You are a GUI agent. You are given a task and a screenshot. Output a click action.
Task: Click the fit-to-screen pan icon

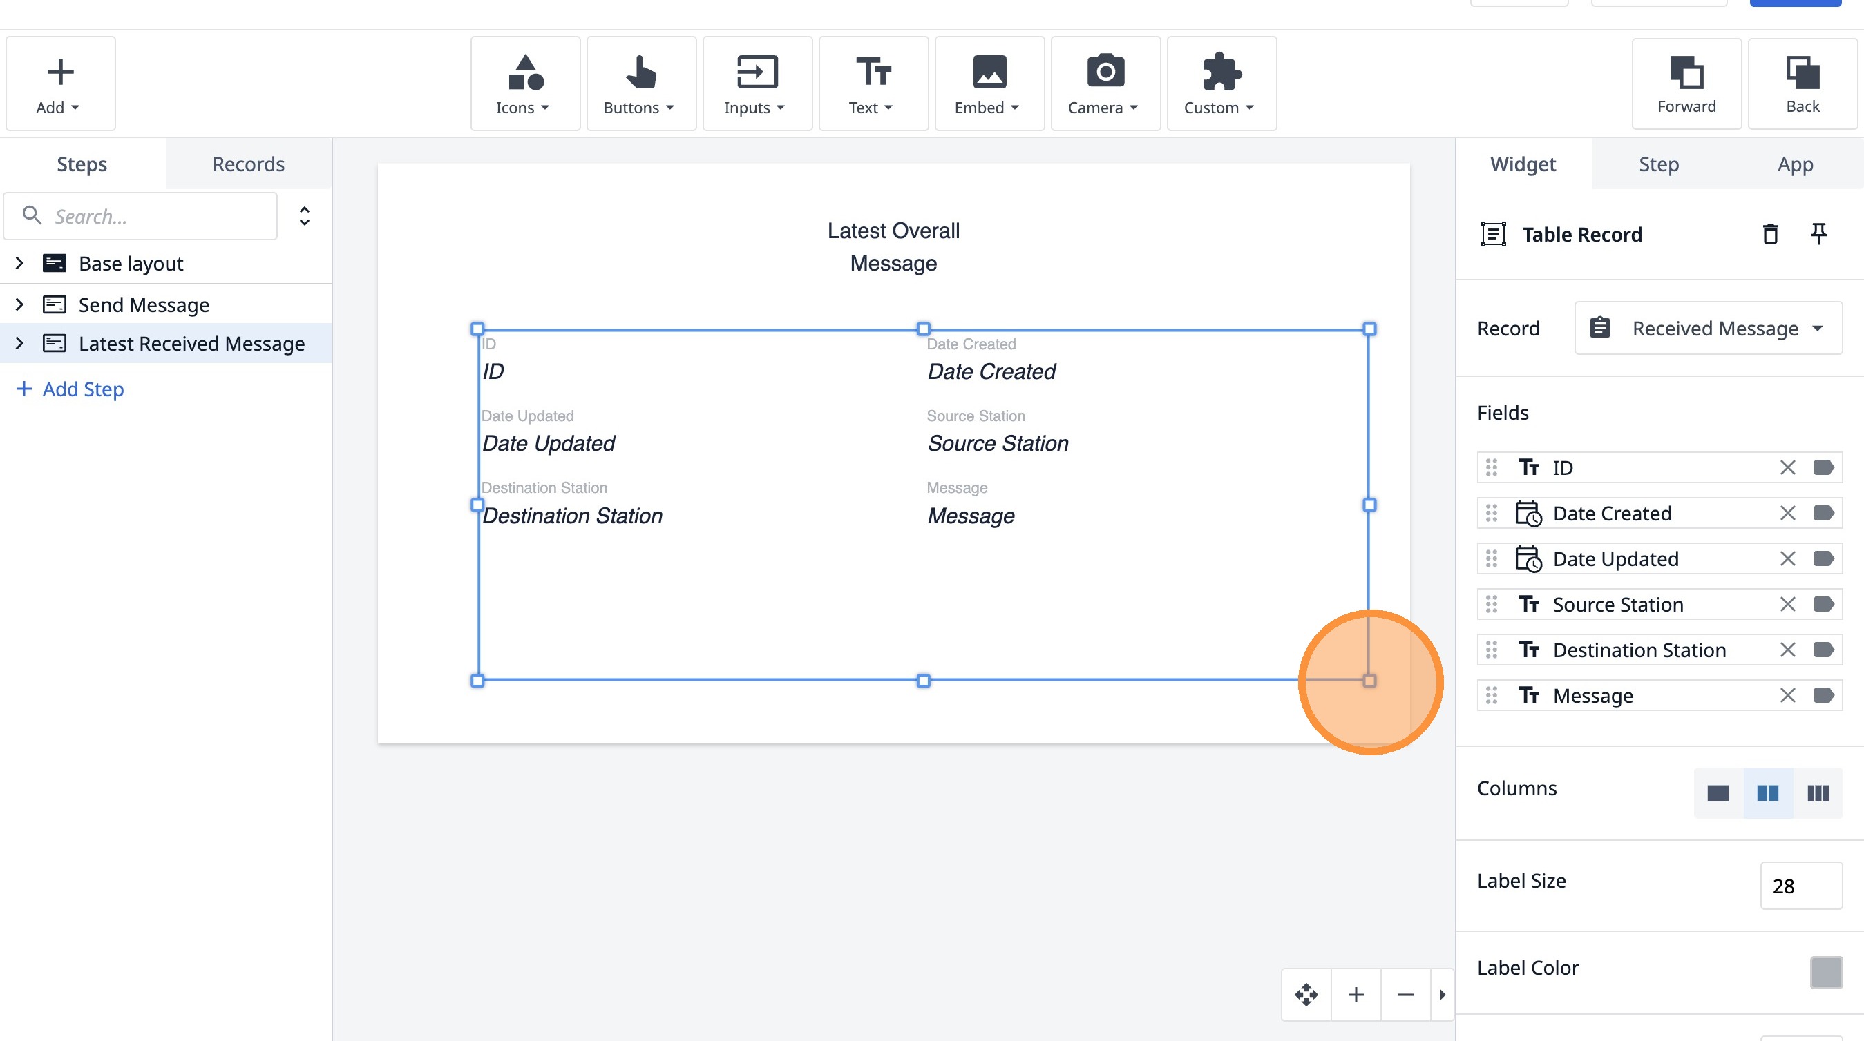click(x=1306, y=995)
